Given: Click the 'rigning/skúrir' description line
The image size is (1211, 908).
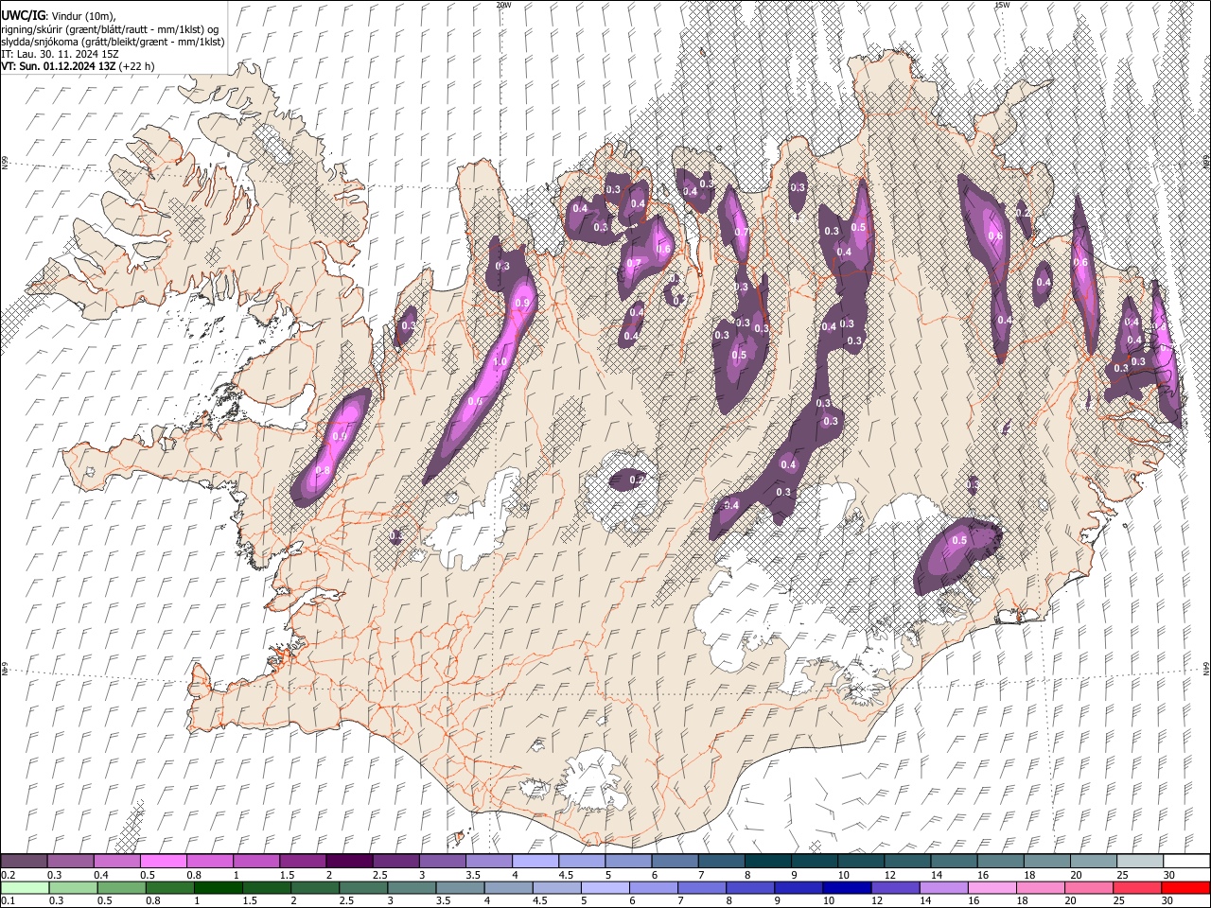Looking at the screenshot, I should pyautogui.click(x=111, y=28).
